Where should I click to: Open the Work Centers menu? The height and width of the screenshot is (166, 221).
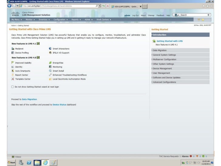tap(104, 20)
